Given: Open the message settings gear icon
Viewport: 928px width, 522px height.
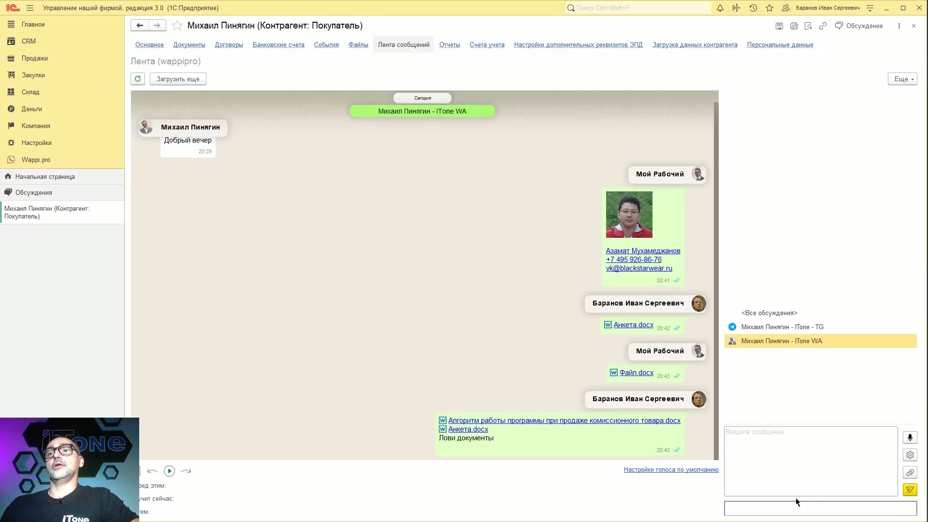Looking at the screenshot, I should click(x=910, y=455).
